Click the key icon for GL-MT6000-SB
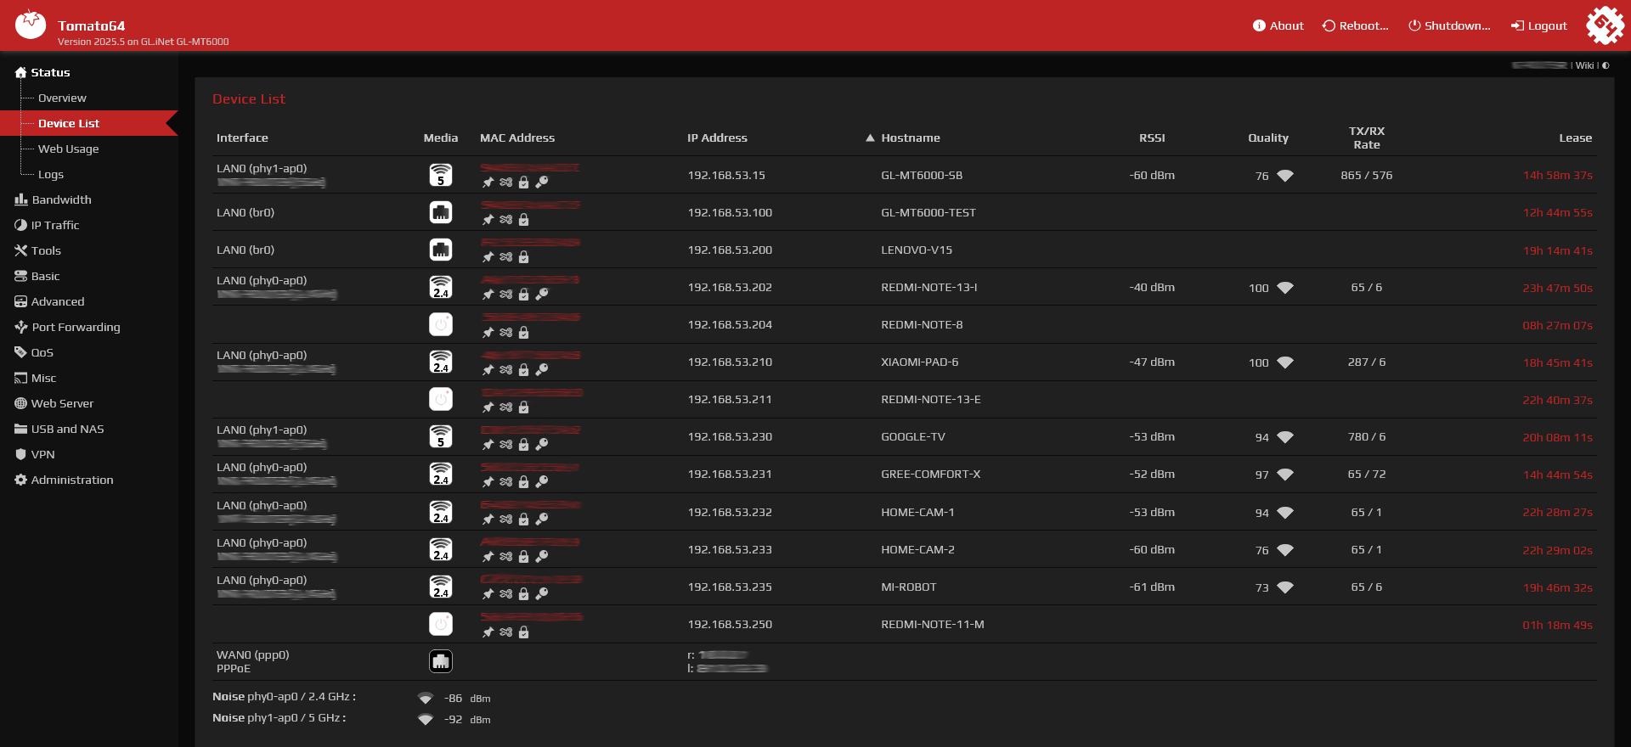Screen dimensions: 1631x747 (x=541, y=183)
